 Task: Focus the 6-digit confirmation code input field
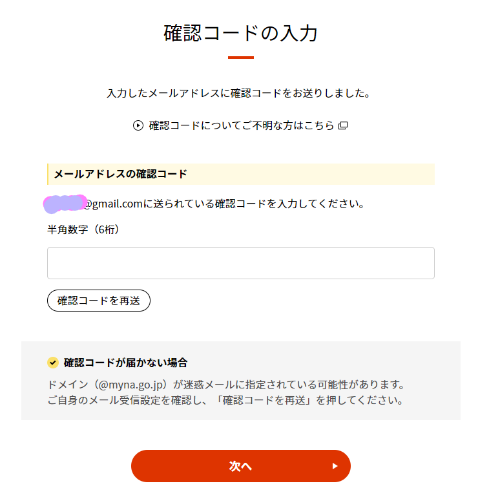click(x=241, y=263)
